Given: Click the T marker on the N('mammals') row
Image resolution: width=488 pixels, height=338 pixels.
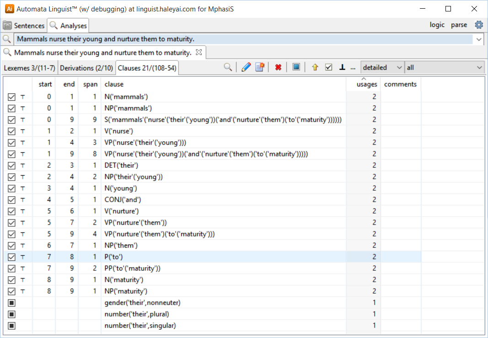Looking at the screenshot, I should 23,97.
